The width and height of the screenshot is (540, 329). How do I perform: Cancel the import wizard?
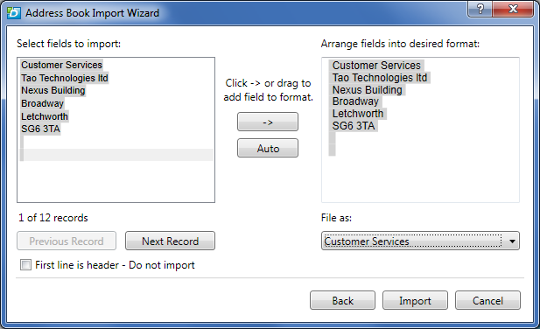pyautogui.click(x=487, y=300)
